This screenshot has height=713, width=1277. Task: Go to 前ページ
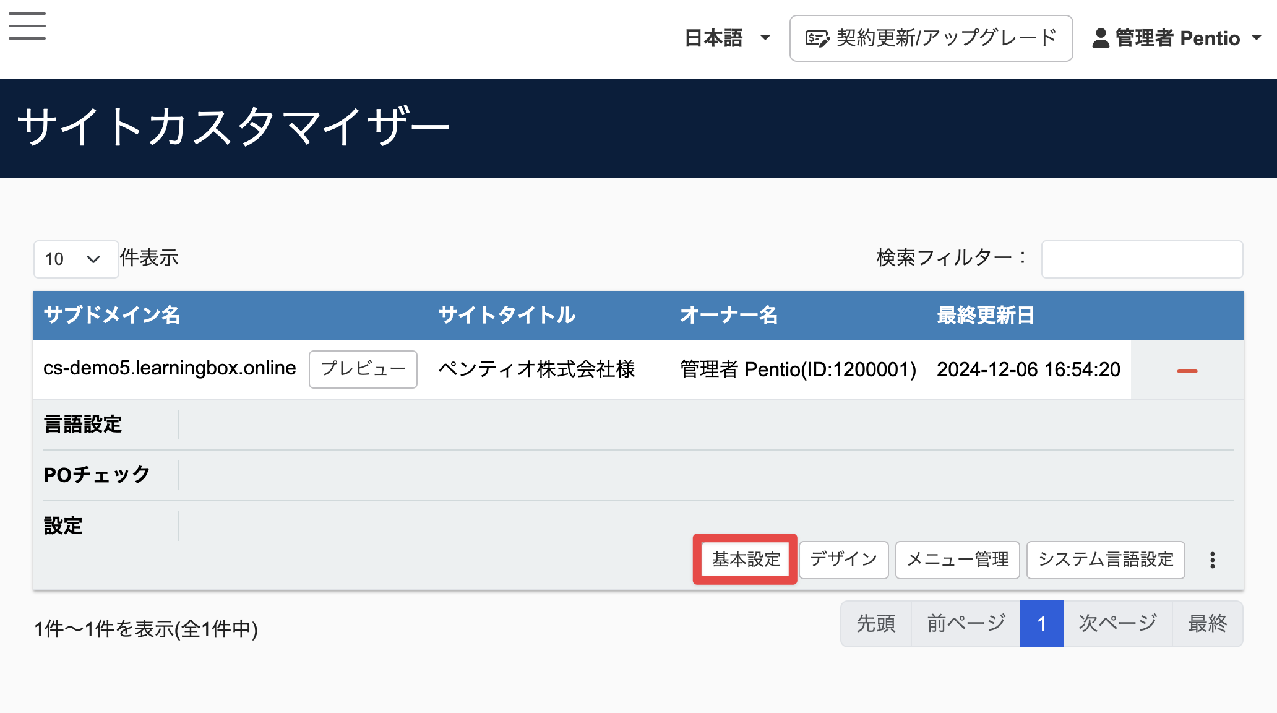click(x=966, y=623)
